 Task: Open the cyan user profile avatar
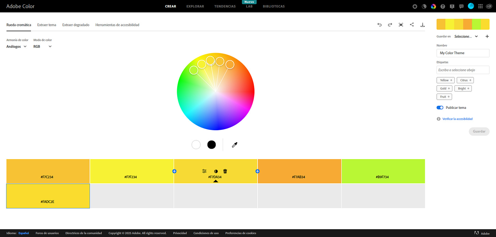click(471, 6)
